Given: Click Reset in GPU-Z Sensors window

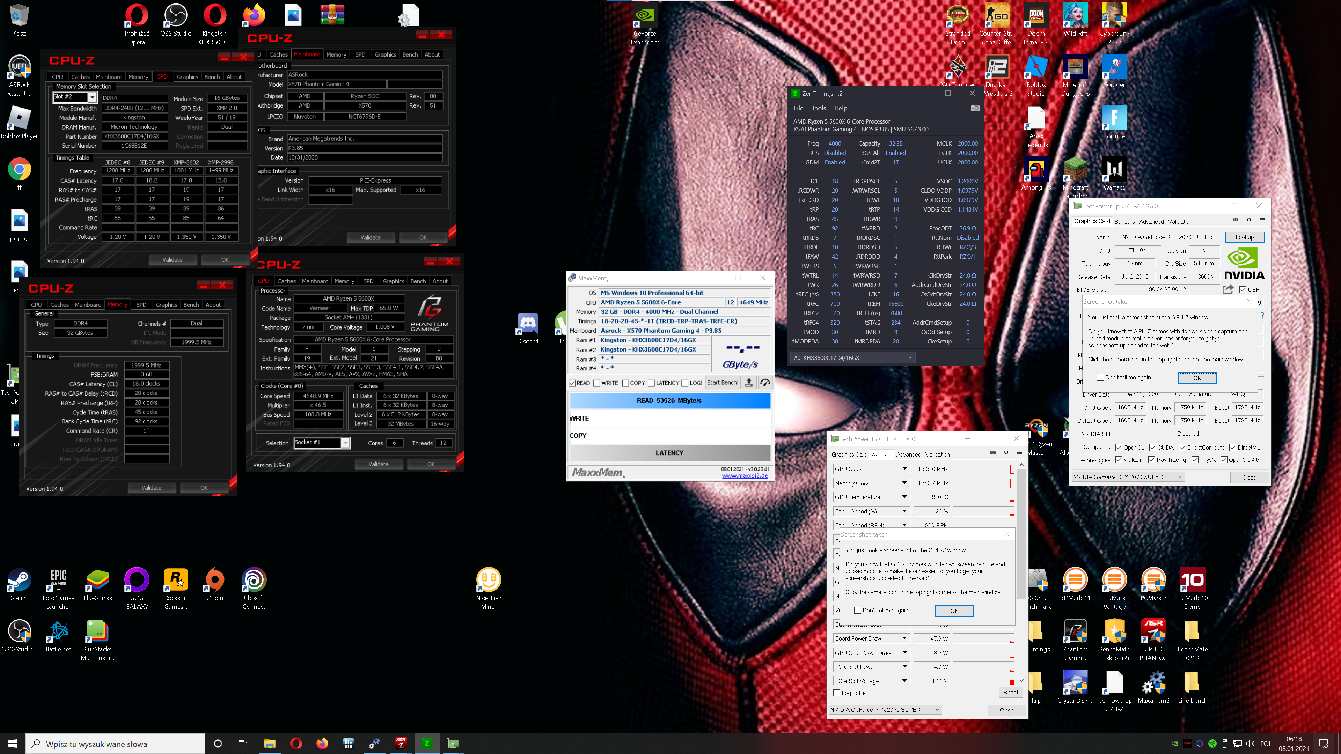Looking at the screenshot, I should click(1010, 692).
